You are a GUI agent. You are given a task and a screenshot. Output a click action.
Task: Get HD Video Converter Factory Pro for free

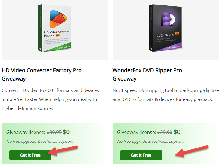click(x=30, y=155)
